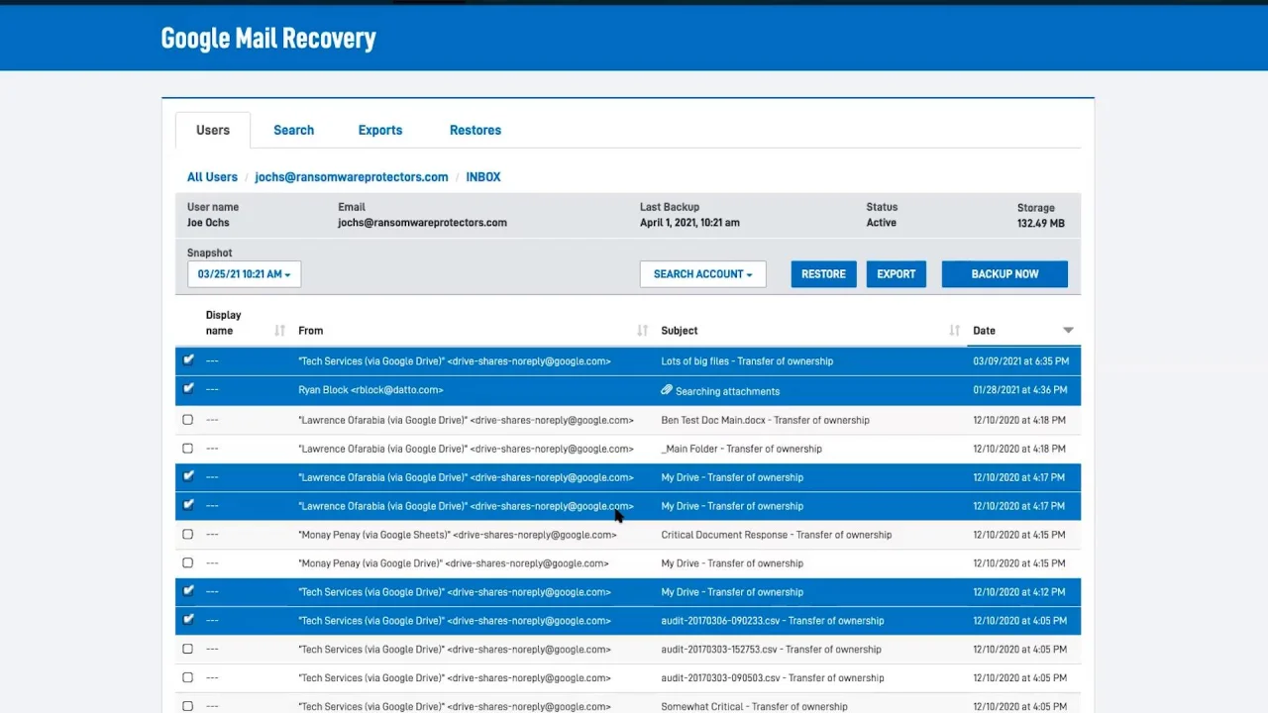Uncheck the Lots of big files email

point(188,360)
